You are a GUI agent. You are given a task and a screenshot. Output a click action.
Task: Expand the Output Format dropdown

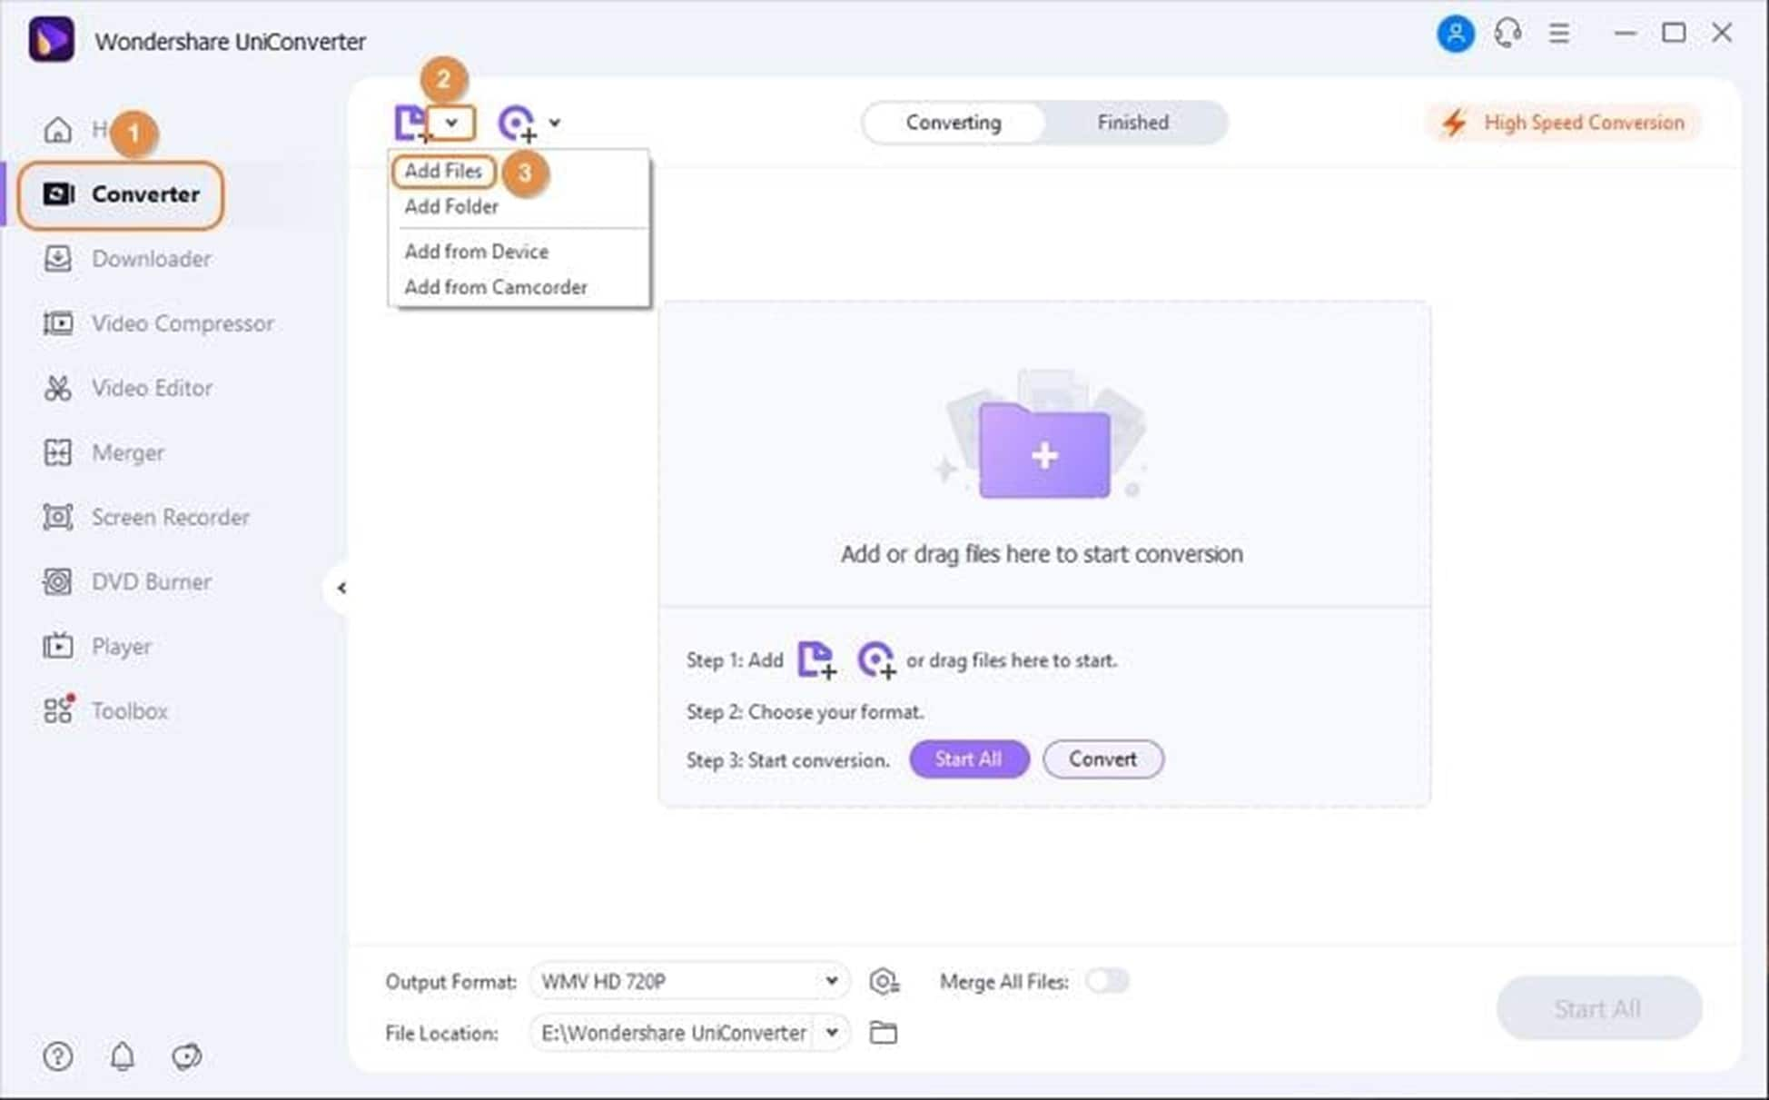click(831, 981)
